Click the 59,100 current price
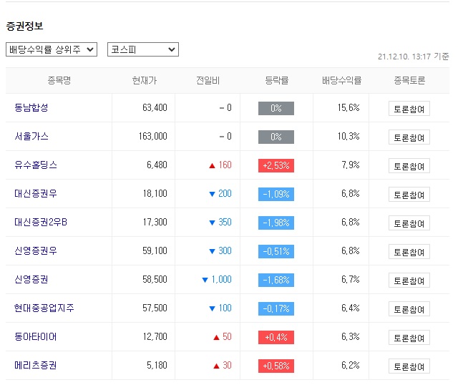Image resolution: width=463 pixels, height=385 pixels. tap(155, 251)
